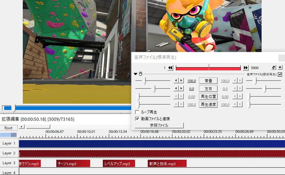This screenshot has height=175, width=285.
Task: Click the 00:00:10.01 mark on timeline ruler
Action: pos(86,131)
